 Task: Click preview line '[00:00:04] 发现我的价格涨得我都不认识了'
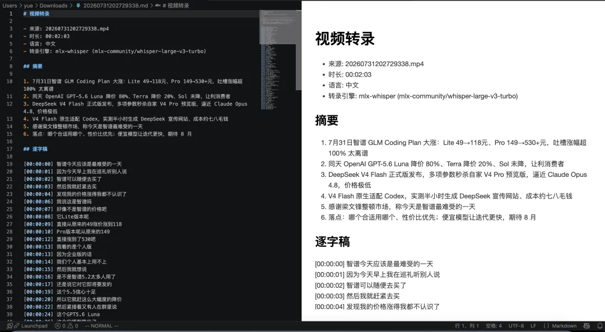click(x=378, y=307)
